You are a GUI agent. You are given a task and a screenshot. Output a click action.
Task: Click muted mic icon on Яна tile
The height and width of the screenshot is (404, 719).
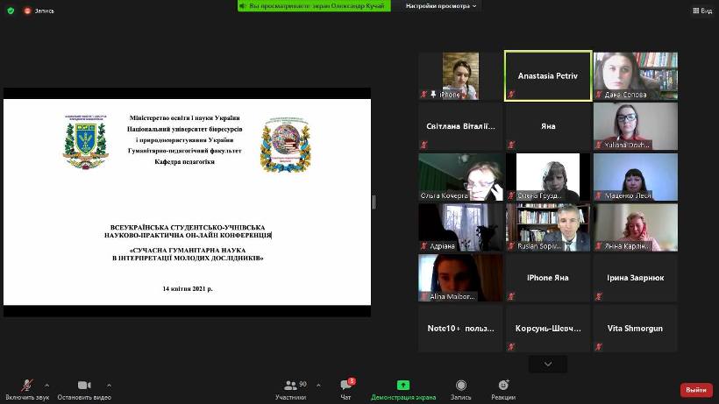click(511, 145)
